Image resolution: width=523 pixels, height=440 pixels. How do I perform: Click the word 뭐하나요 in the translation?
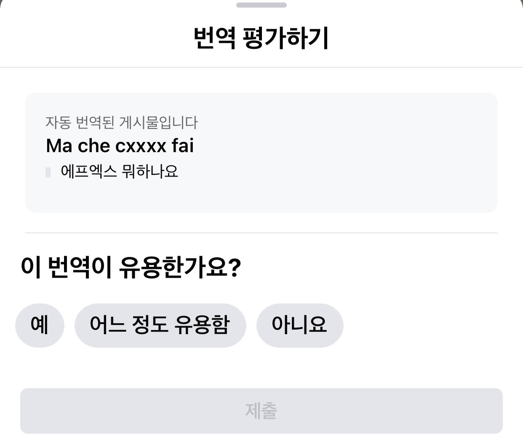[x=150, y=172]
